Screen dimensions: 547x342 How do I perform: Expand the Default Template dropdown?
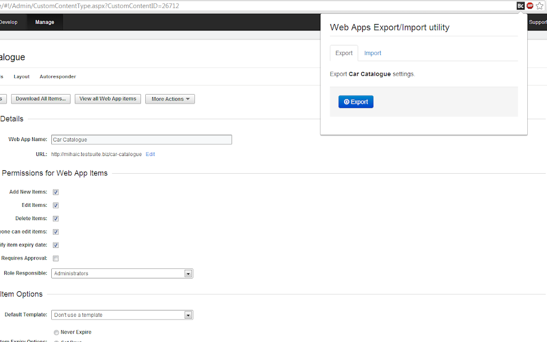(x=122, y=315)
